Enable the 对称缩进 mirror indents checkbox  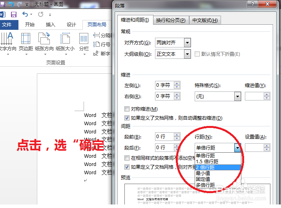click(x=127, y=109)
